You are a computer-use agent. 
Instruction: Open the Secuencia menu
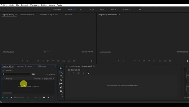click(25, 5)
